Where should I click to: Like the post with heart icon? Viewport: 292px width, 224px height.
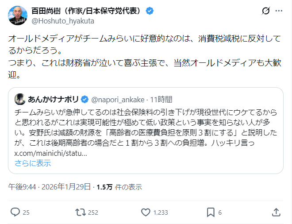point(146,212)
